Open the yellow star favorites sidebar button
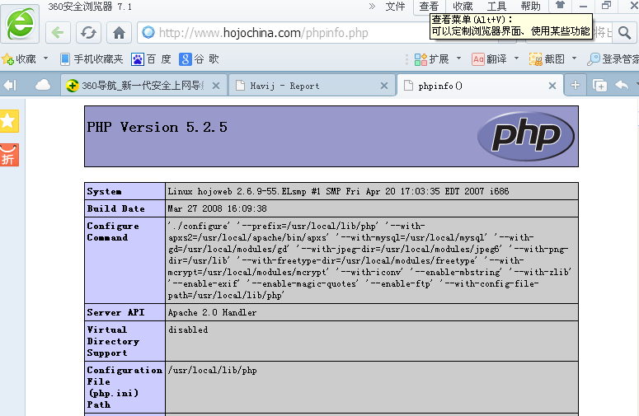 (9, 121)
